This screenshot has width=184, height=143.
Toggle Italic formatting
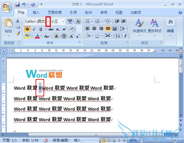pyautogui.click(x=34, y=29)
